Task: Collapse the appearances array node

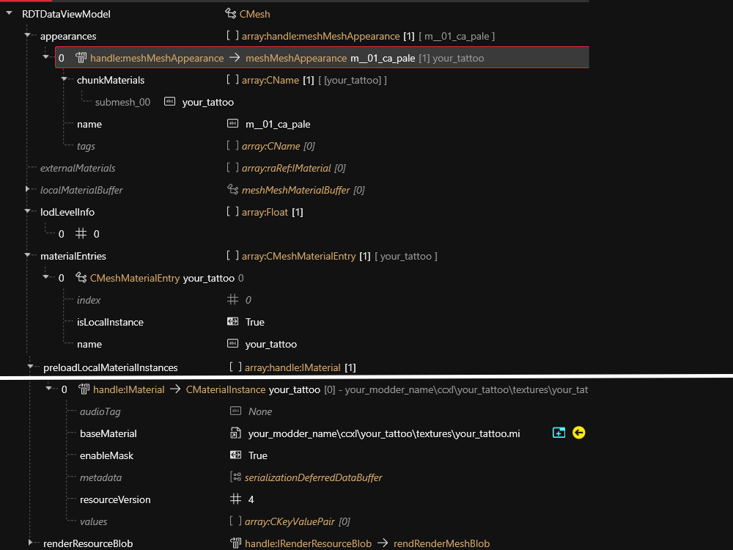Action: coord(28,36)
